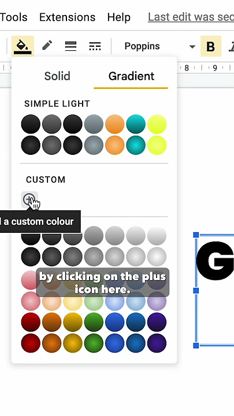Select the Gradient tab
The height and width of the screenshot is (416, 234).
coord(131,76)
